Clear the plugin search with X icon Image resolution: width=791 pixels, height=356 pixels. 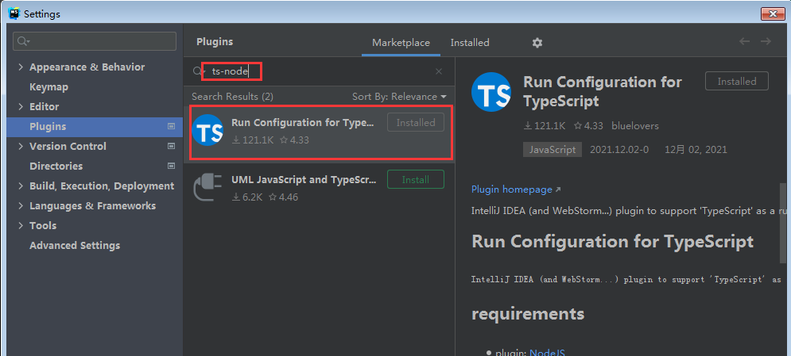[439, 71]
